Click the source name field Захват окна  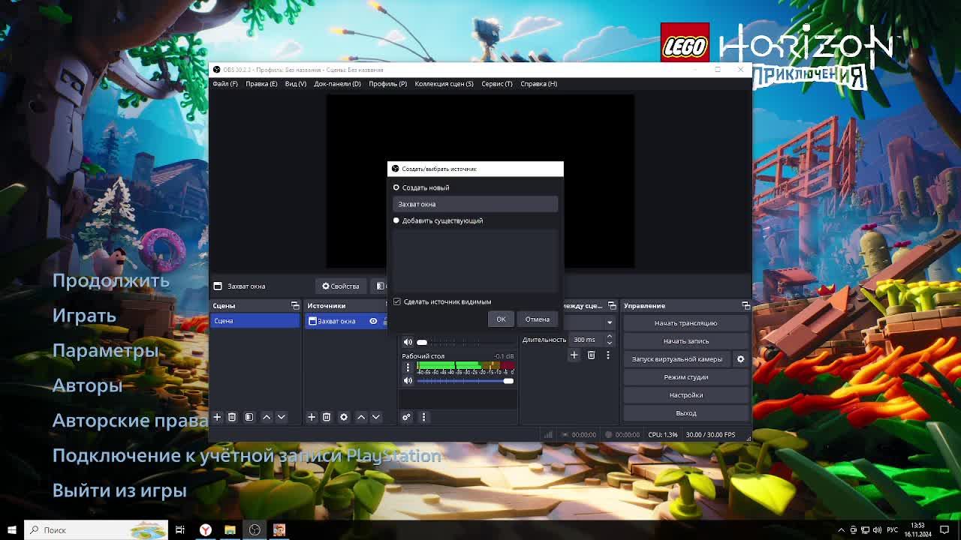coord(475,204)
